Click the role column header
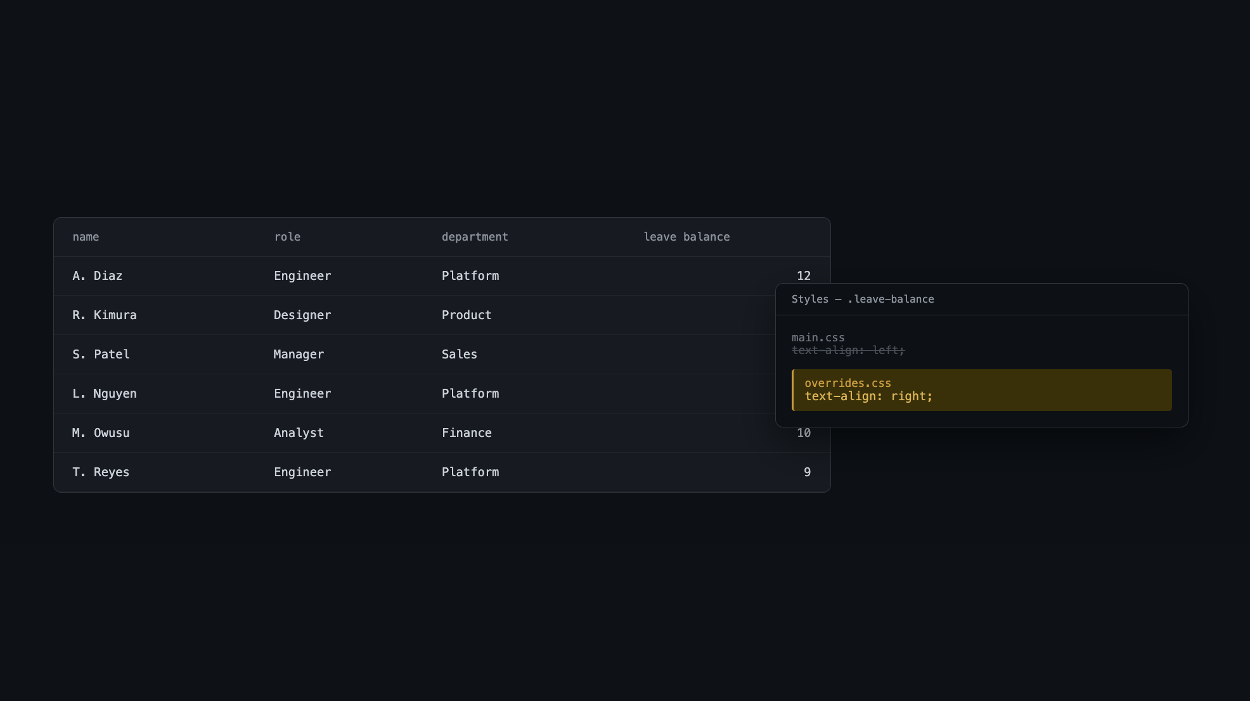 (287, 237)
